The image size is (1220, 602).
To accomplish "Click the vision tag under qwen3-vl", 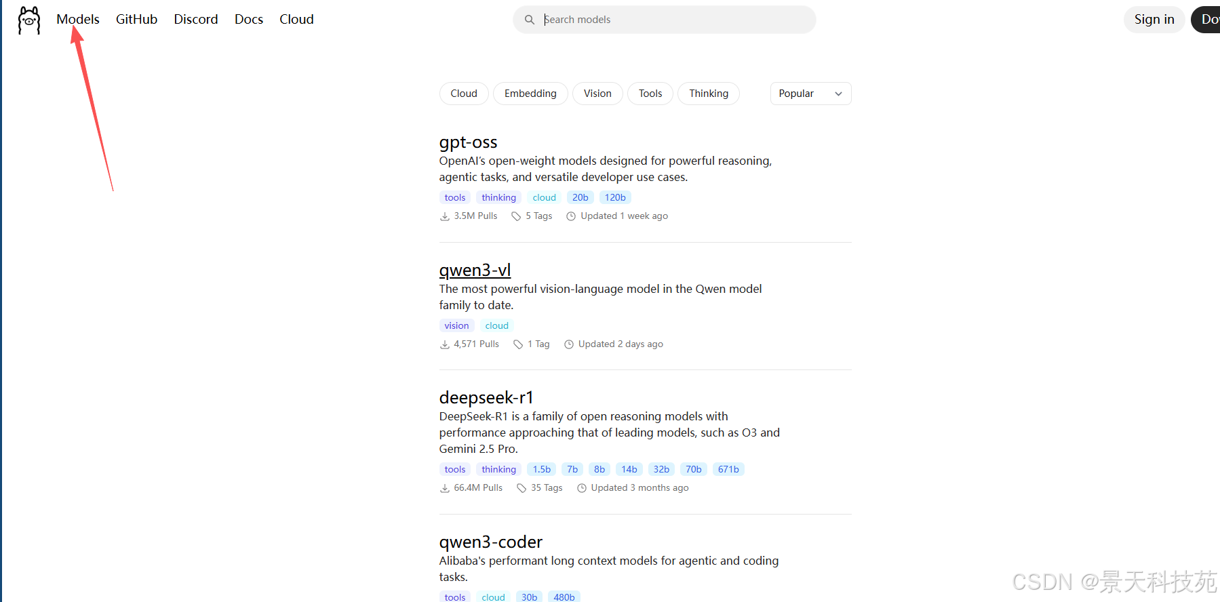I will [x=456, y=325].
